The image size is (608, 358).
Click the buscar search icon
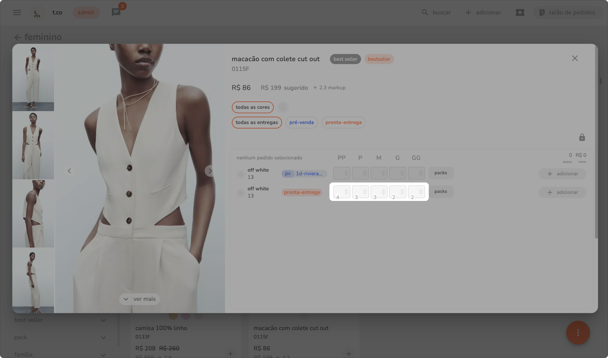[x=425, y=12]
